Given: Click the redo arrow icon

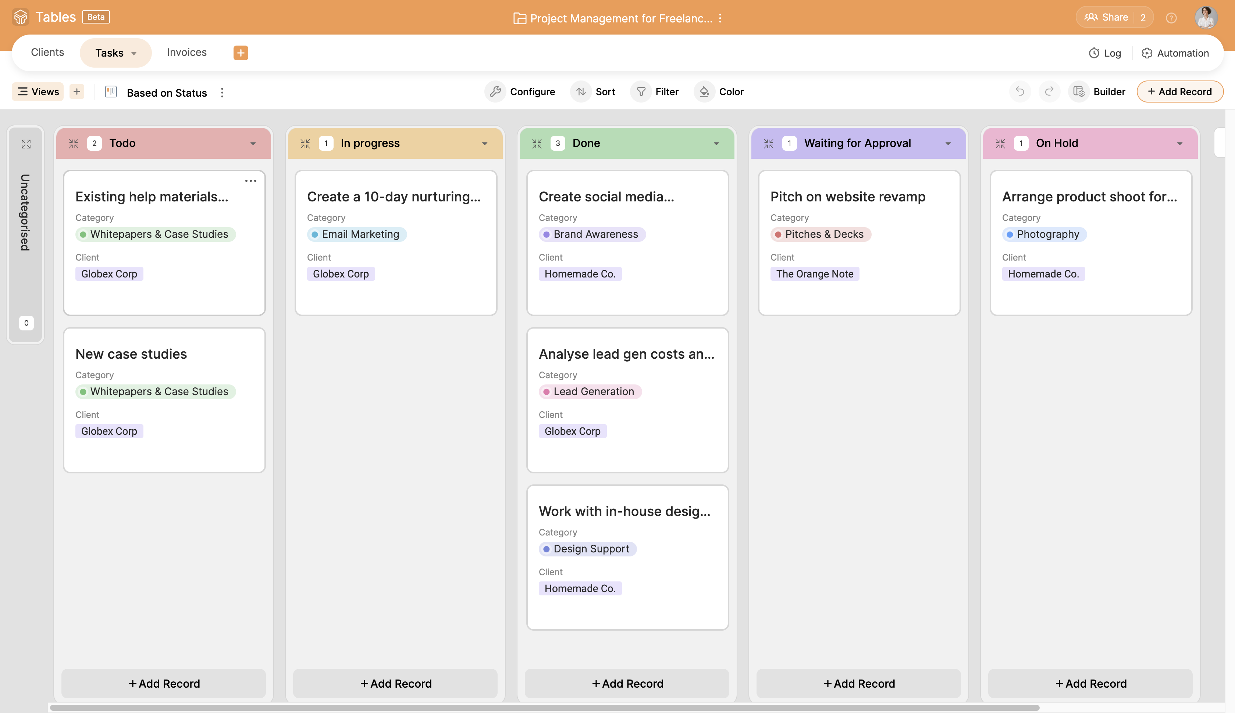Looking at the screenshot, I should pos(1049,91).
